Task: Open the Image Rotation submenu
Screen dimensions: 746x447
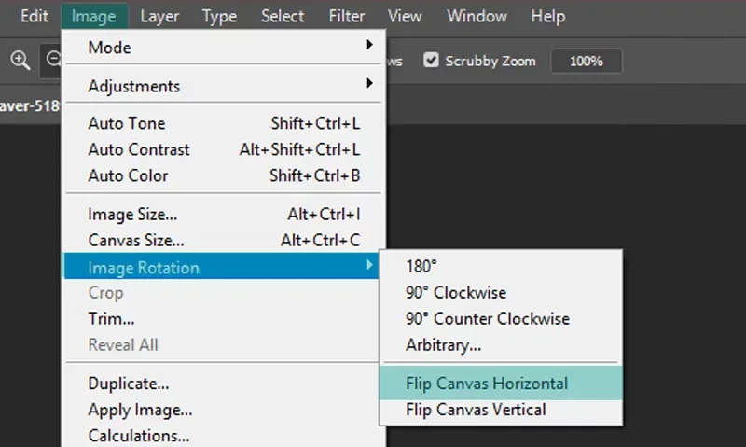Action: (x=221, y=267)
